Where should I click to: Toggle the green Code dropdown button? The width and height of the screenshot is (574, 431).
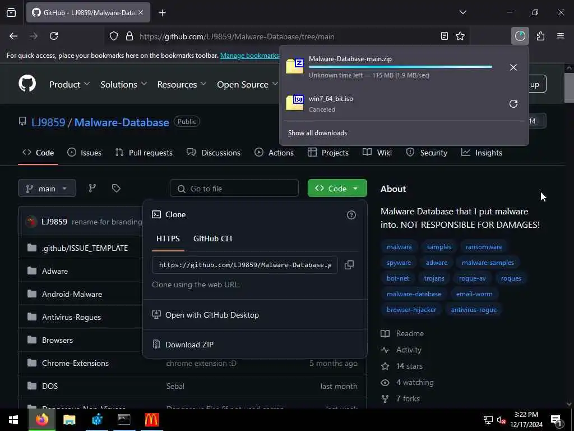[x=337, y=189]
